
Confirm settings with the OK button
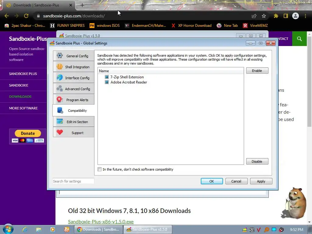212,181
